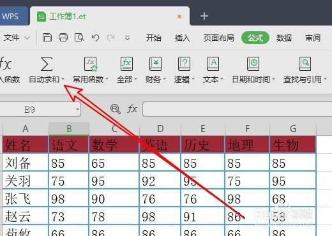Switch to the 审阅 ribbon tab

point(313,38)
